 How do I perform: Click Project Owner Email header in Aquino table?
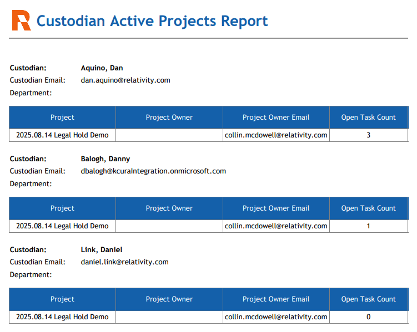[x=276, y=118]
